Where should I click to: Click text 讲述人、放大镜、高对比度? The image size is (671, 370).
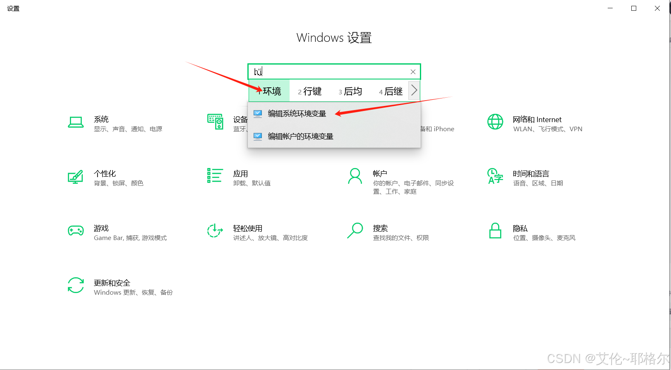pyautogui.click(x=271, y=238)
